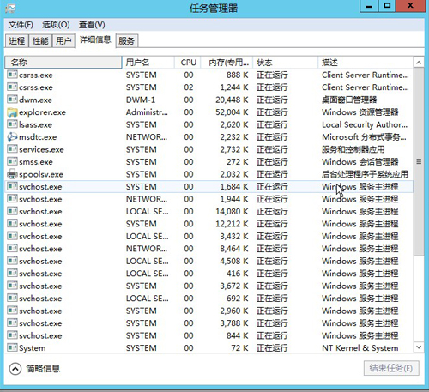
Task: Sort by the 描述 column header
Action: (366, 63)
